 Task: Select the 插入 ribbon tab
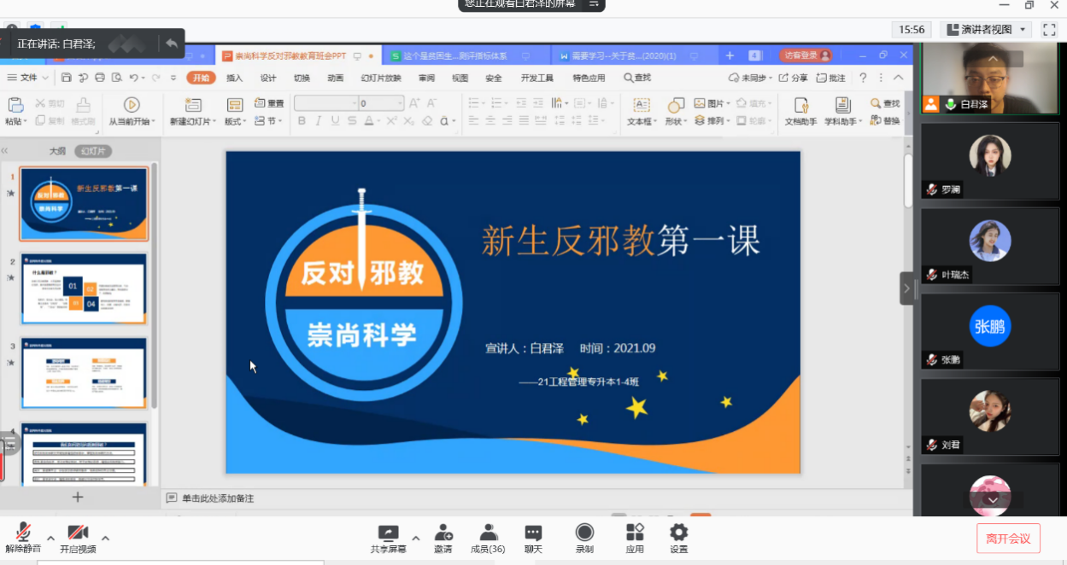234,78
